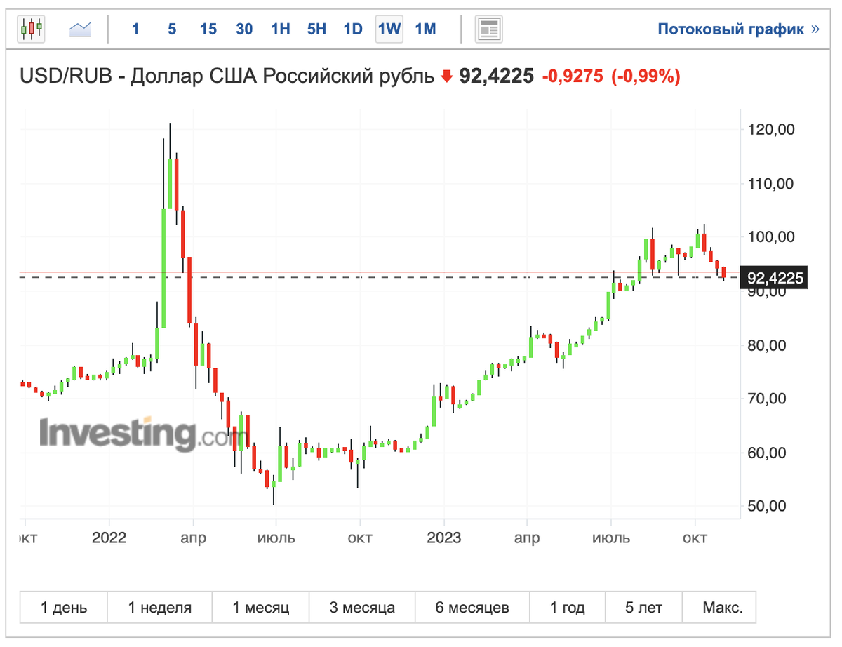Screen dimensions: 842x647
Task: Click the bold 92,4225 price in header
Action: point(497,76)
